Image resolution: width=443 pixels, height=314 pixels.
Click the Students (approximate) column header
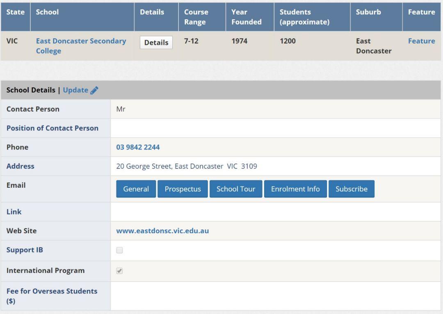(x=312, y=17)
